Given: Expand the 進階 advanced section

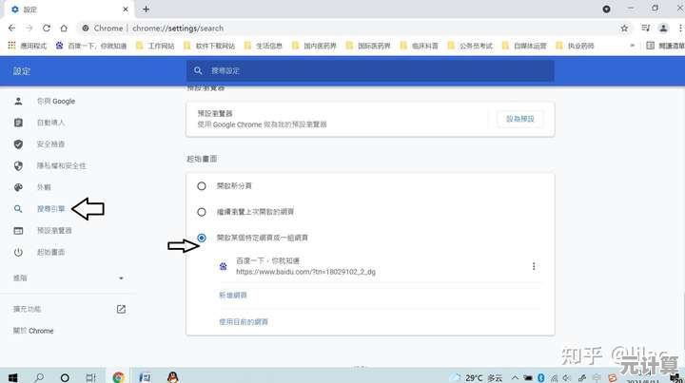Looking at the screenshot, I should tap(68, 278).
